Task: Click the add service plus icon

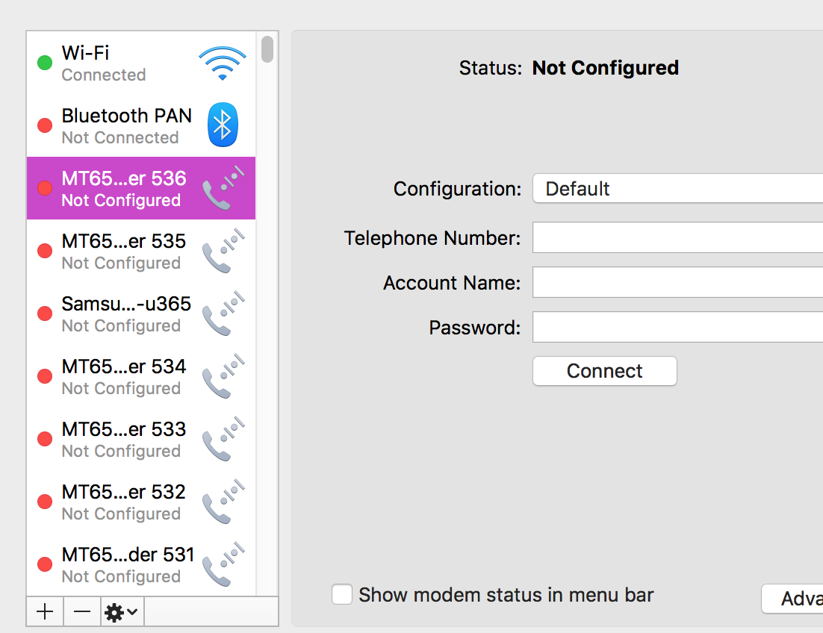Action: pyautogui.click(x=45, y=611)
